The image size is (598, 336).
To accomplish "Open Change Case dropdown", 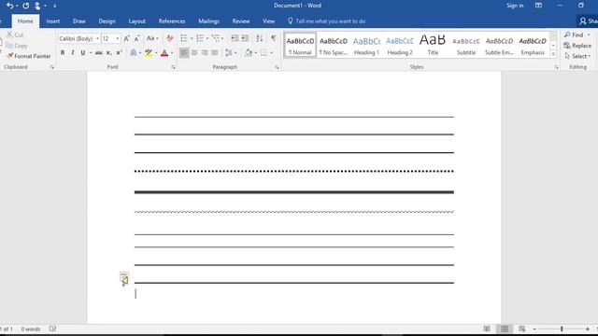I will 152,38.
